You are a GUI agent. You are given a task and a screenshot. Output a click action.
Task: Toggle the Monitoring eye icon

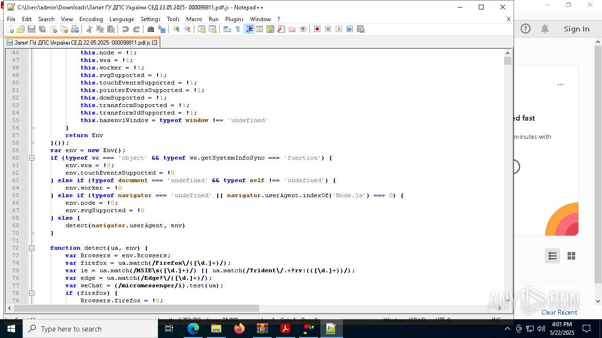tap(303, 29)
